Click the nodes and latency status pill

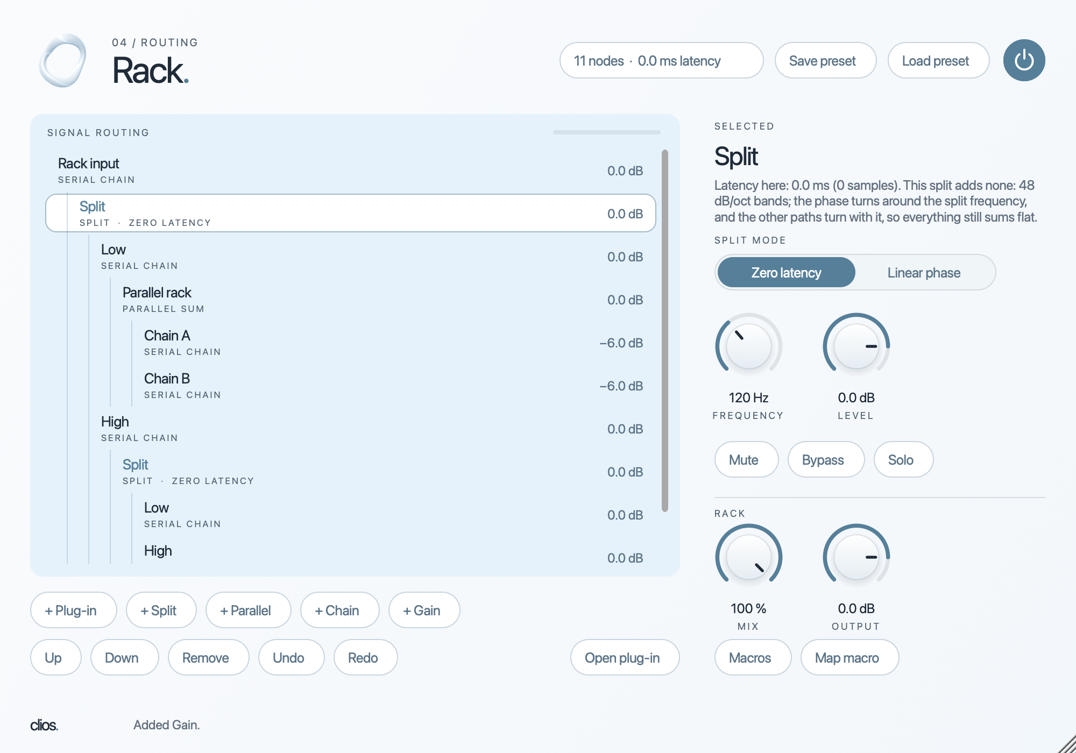pos(661,61)
